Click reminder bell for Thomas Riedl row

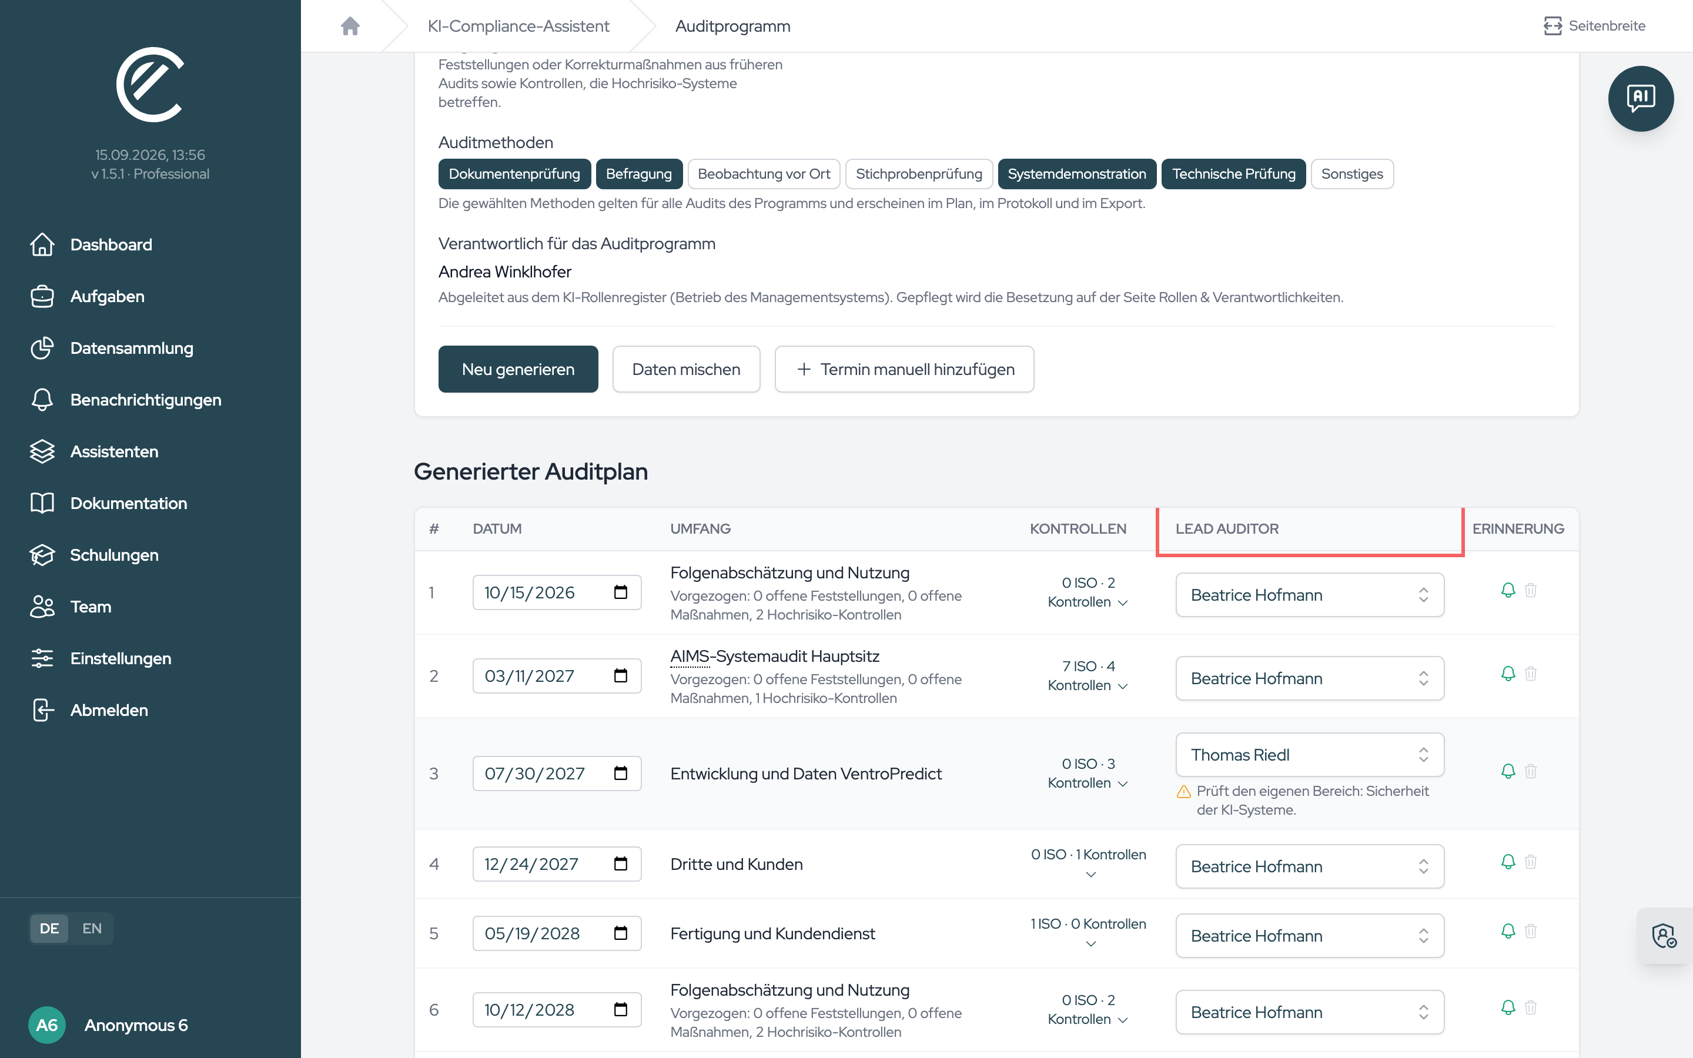click(1508, 771)
